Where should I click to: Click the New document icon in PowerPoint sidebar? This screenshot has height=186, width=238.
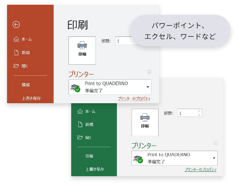pyautogui.click(x=16, y=53)
